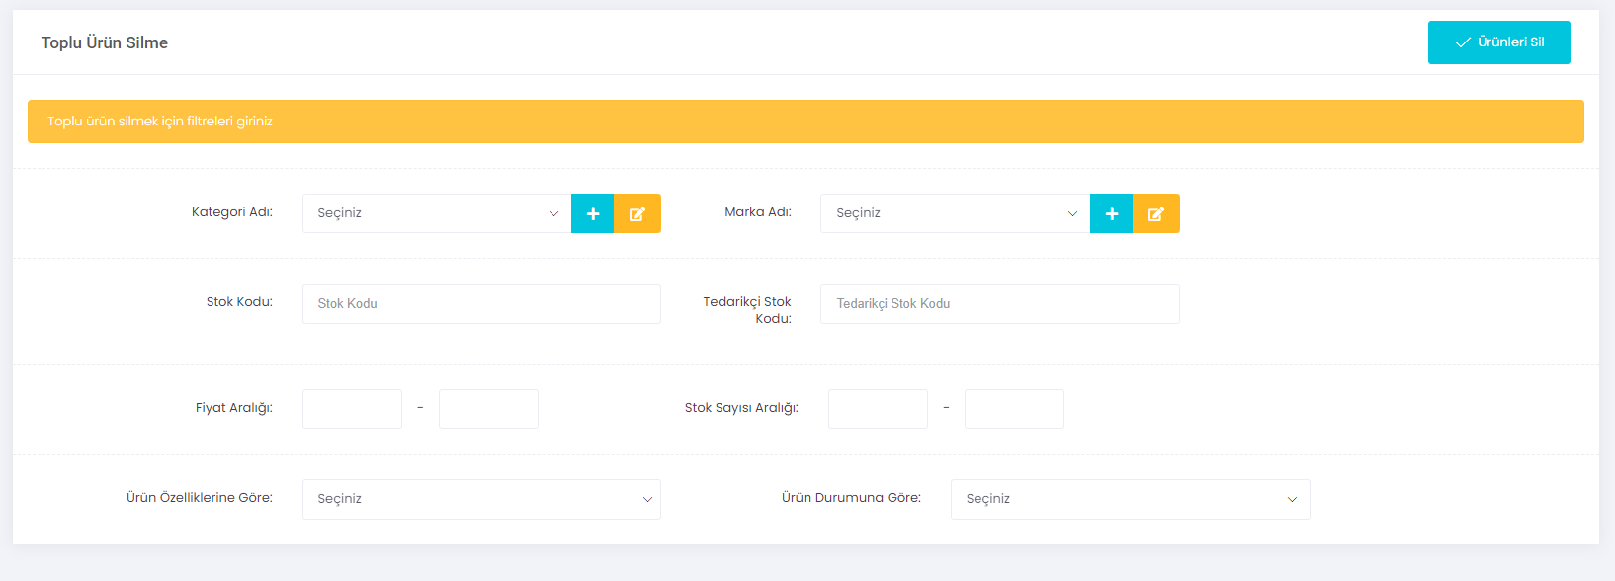
Task: Click the Toplu Ürün Silme page title
Action: tap(105, 42)
